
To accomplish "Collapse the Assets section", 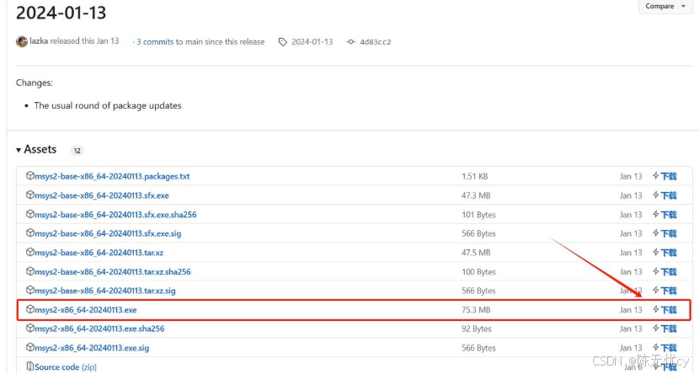I will tap(36, 149).
